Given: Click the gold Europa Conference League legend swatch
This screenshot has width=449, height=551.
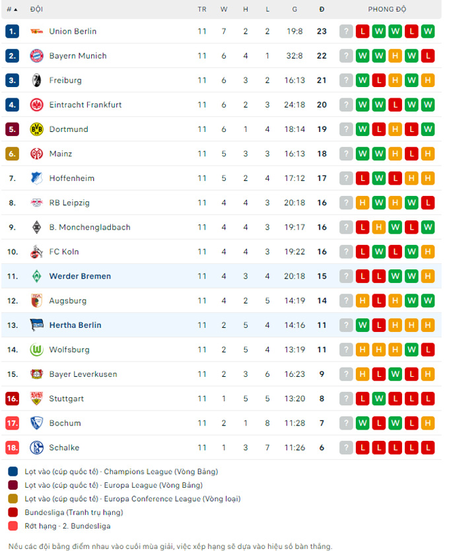Looking at the screenshot, I should [x=13, y=499].
